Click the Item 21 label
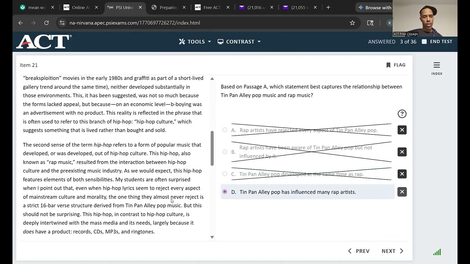The width and height of the screenshot is (470, 264). point(29,65)
